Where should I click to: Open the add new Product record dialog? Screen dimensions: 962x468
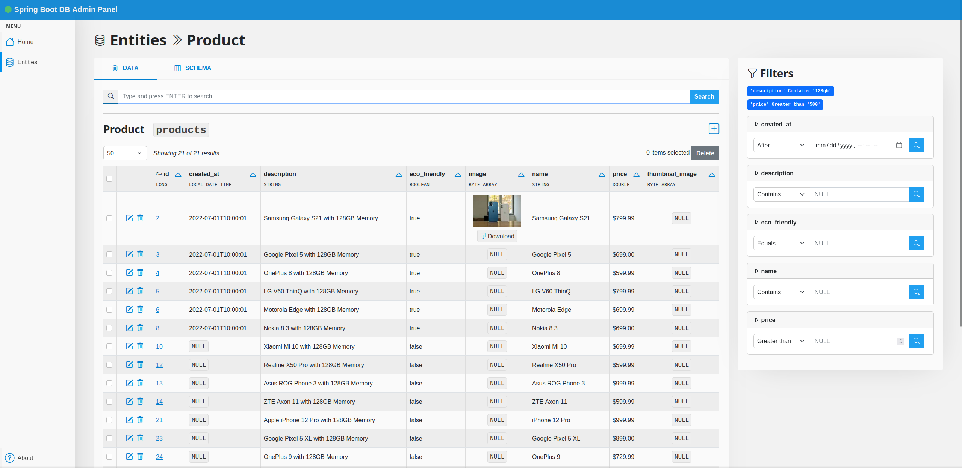click(x=714, y=129)
